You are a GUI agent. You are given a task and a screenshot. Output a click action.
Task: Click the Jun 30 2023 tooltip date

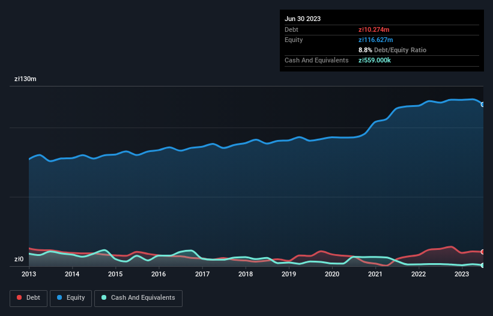303,19
